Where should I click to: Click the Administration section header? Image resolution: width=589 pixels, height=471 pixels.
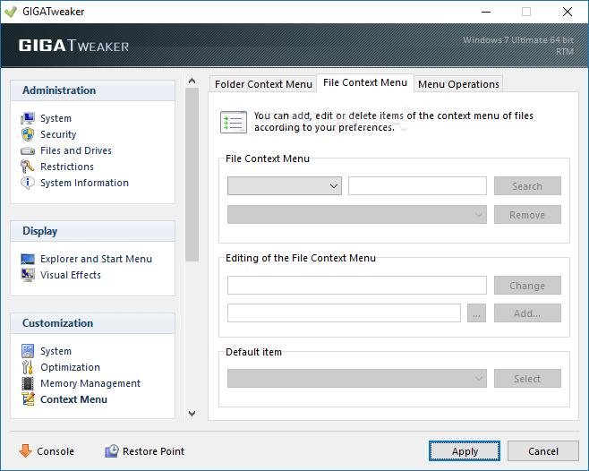[93, 90]
